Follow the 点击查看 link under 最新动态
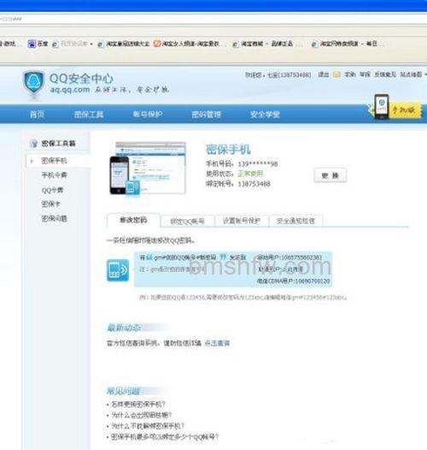The height and width of the screenshot is (450, 427). coord(217,343)
